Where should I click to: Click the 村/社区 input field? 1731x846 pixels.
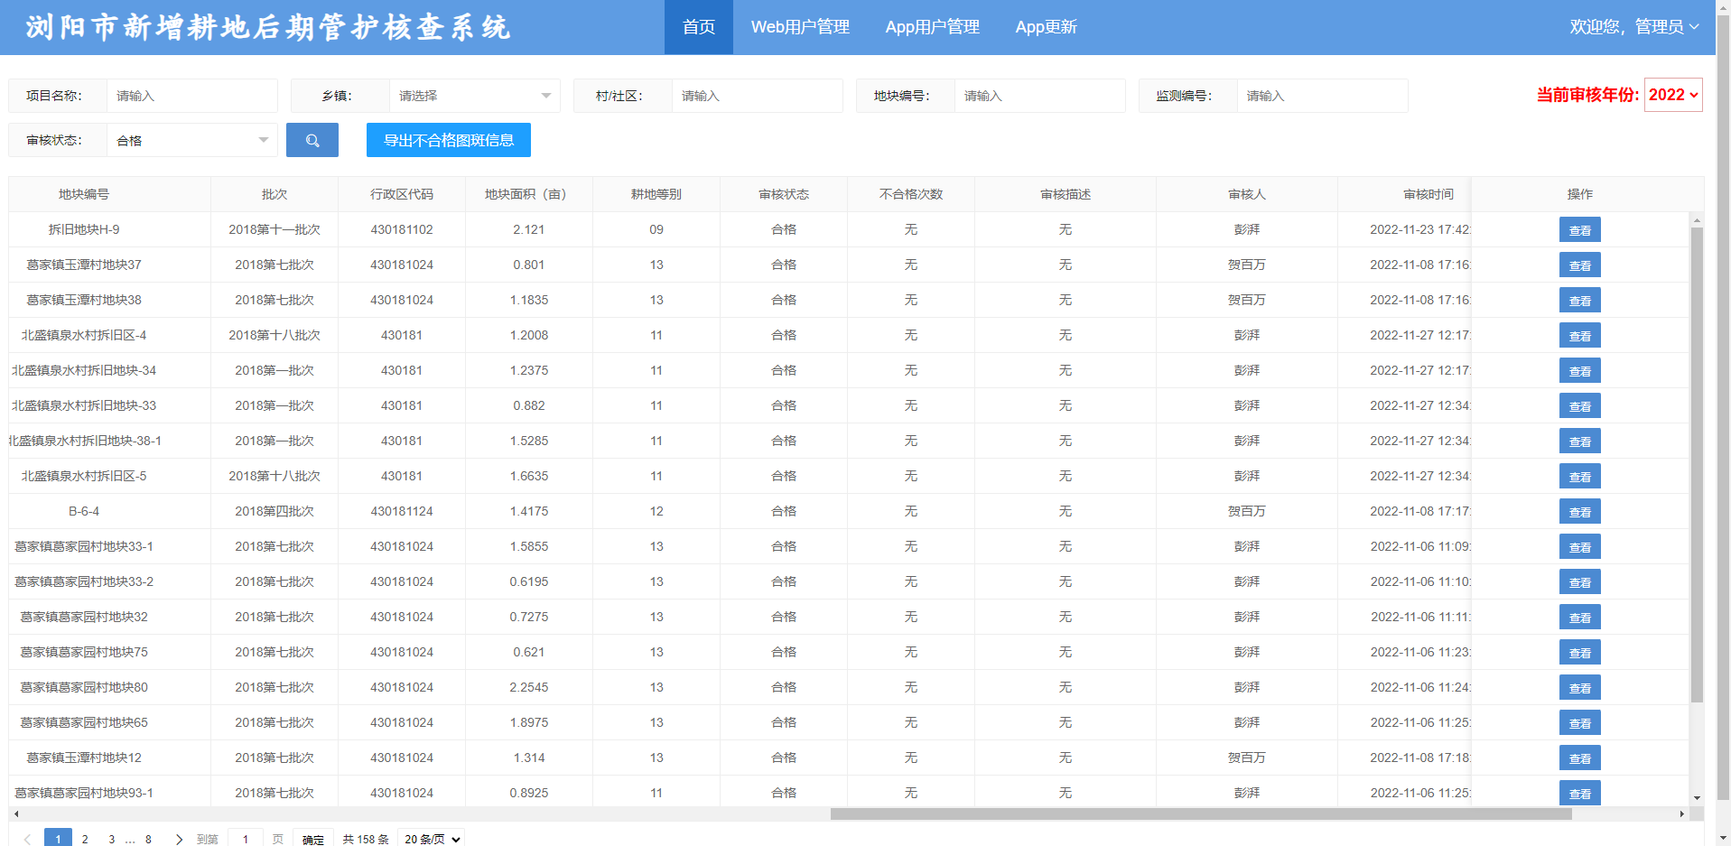(757, 96)
